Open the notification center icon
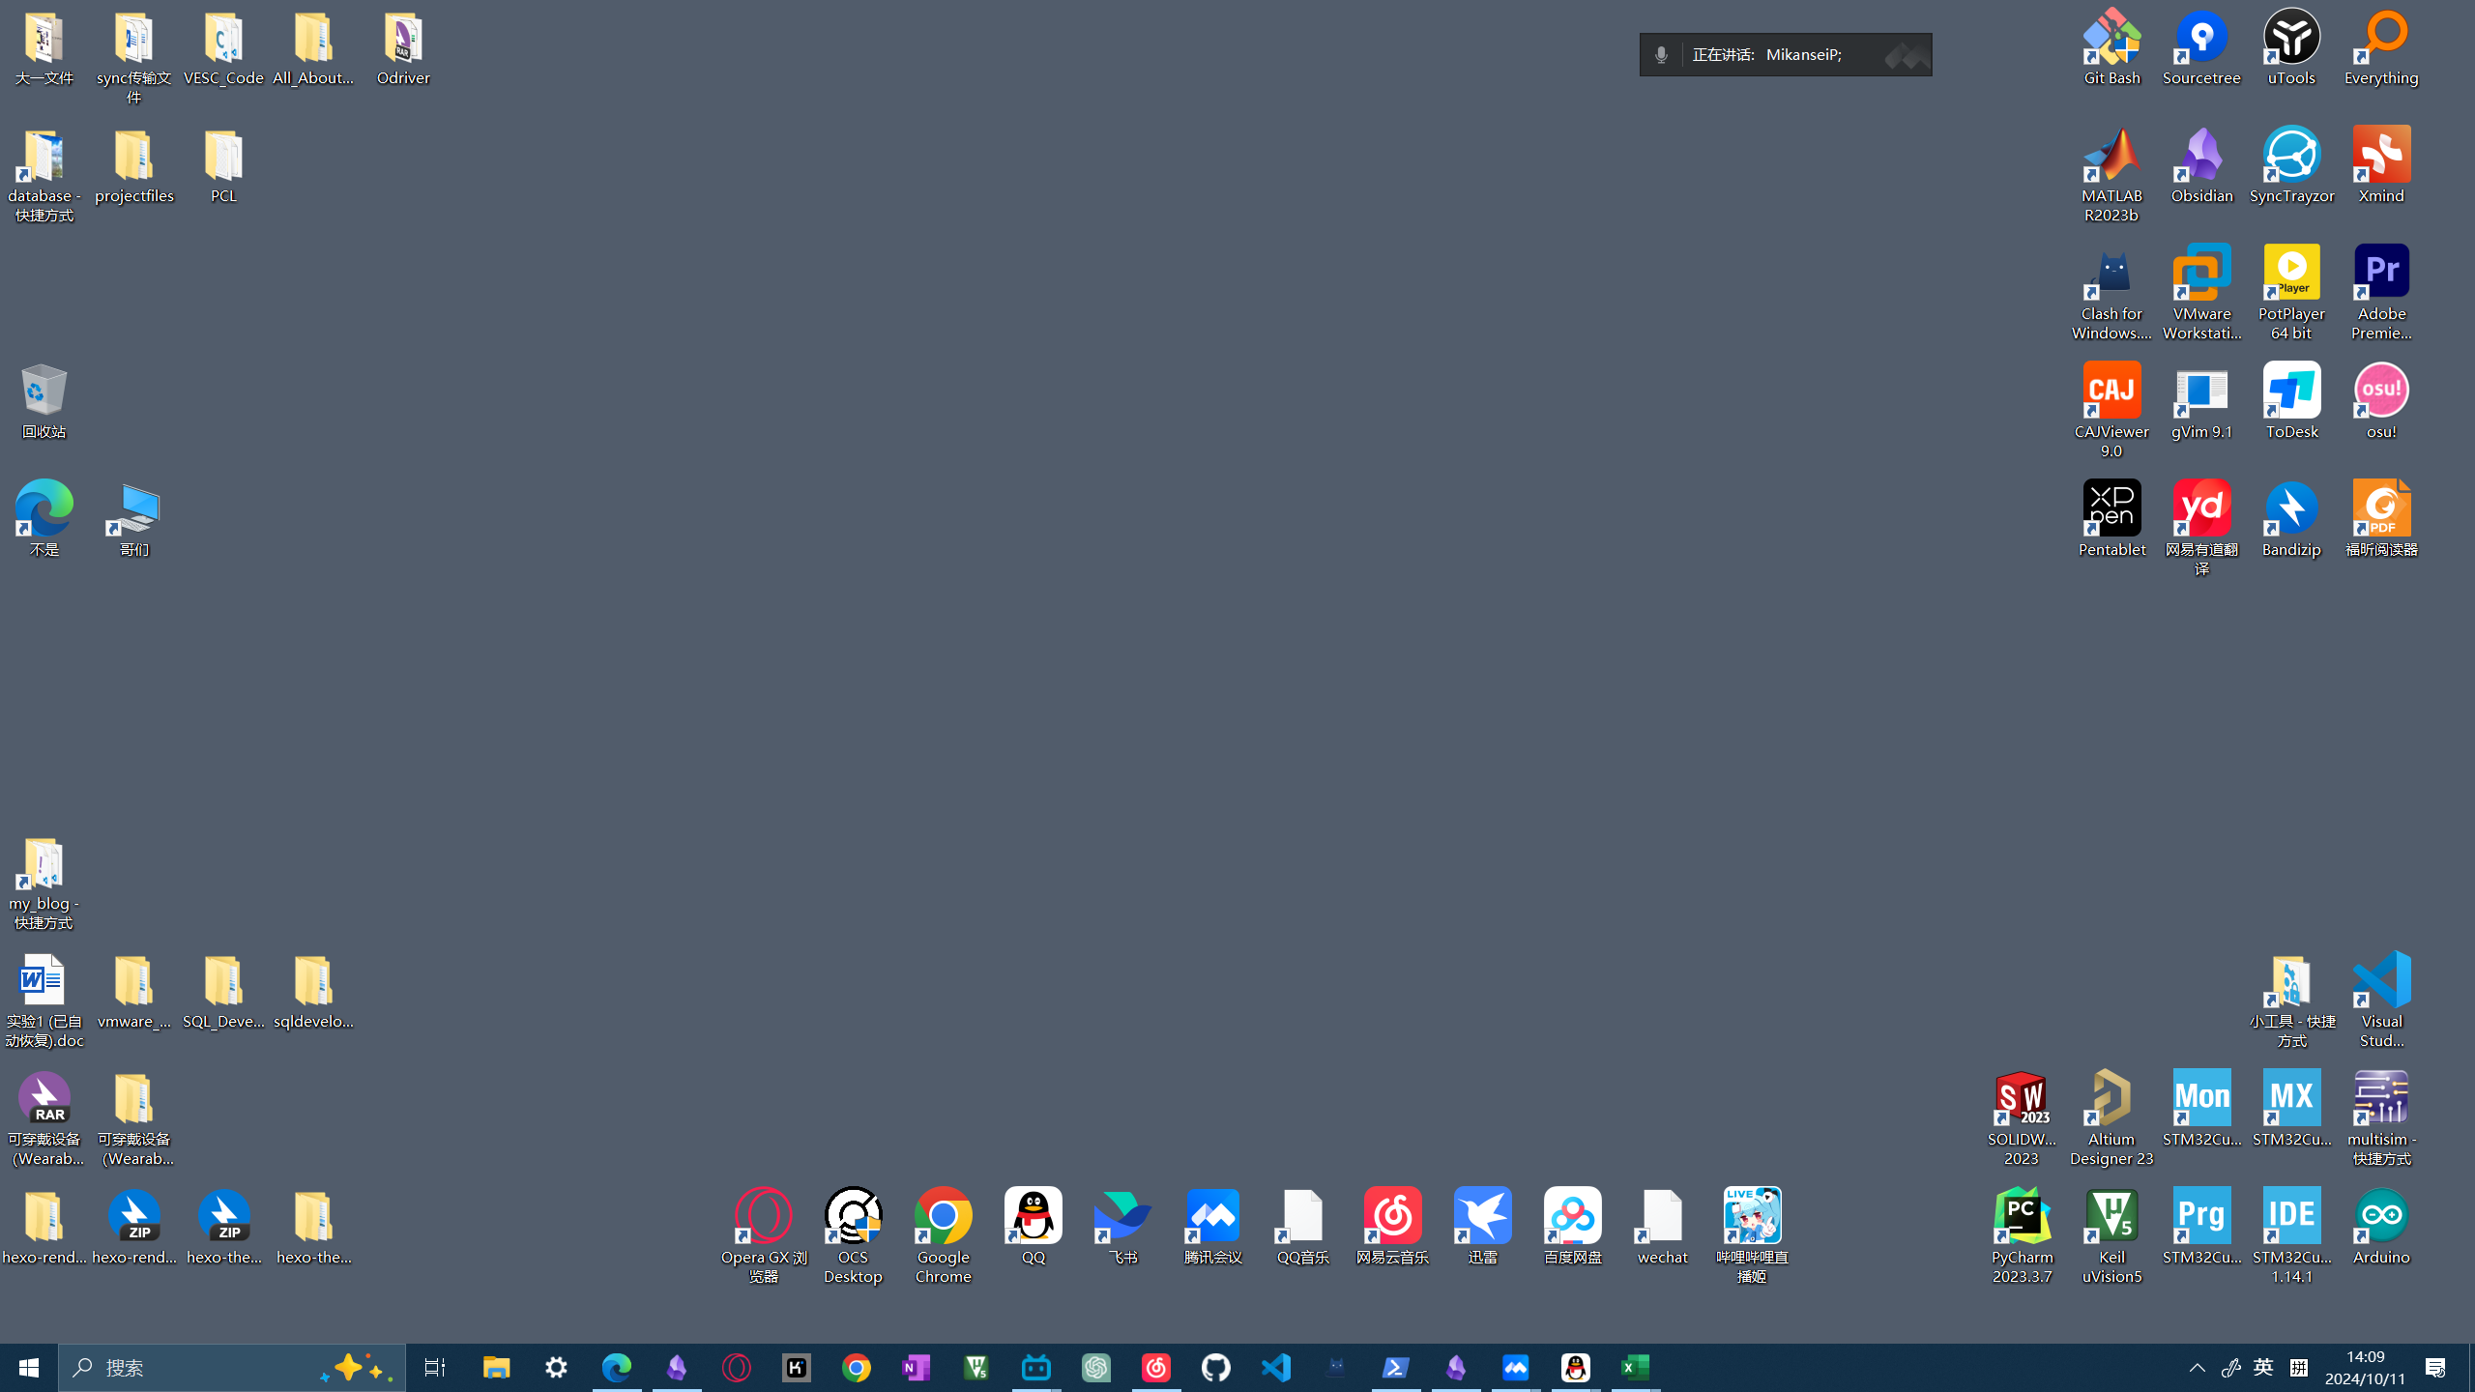Screen dimensions: 2475x1392 2435,1368
